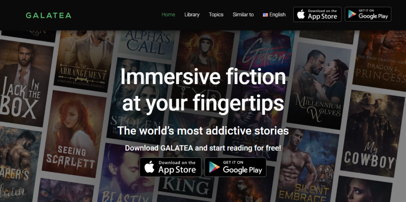Click the App Store badge in header
Screen dimensions: 406x202
coord(317,15)
